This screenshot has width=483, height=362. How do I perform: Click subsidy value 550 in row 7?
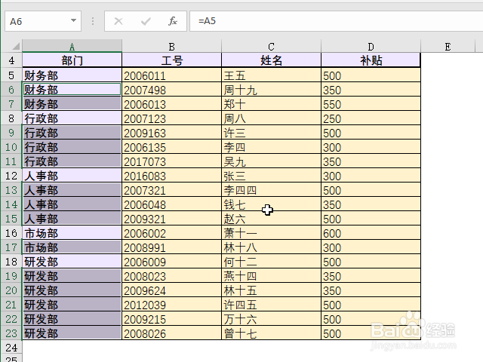click(x=332, y=104)
